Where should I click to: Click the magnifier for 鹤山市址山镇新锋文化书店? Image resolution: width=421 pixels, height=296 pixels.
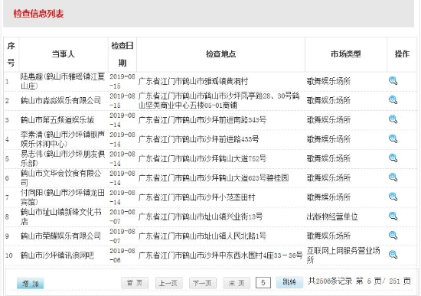click(393, 216)
